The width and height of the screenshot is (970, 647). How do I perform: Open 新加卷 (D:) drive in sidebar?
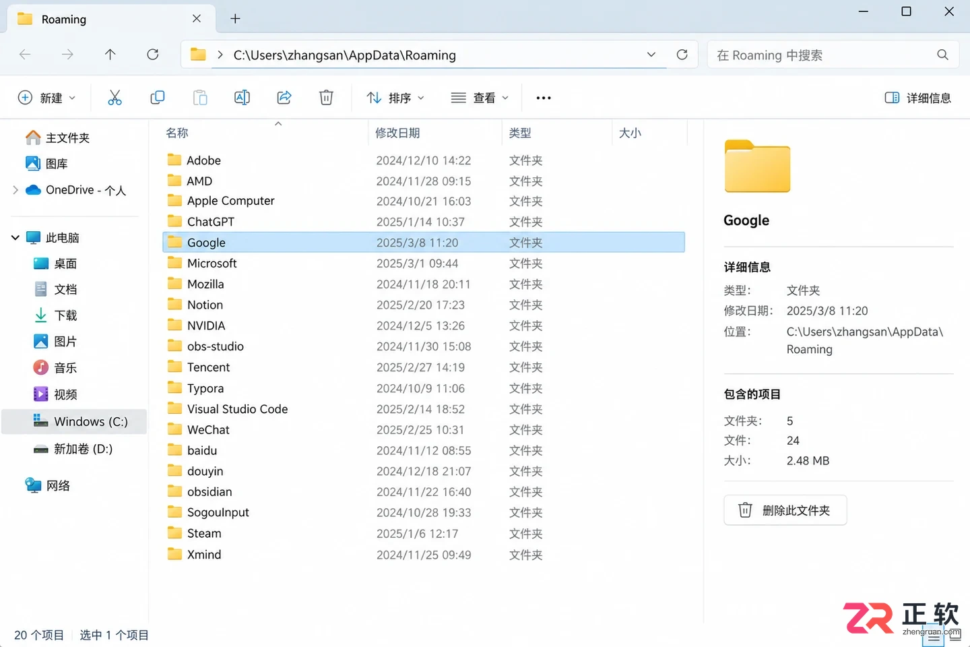point(75,449)
